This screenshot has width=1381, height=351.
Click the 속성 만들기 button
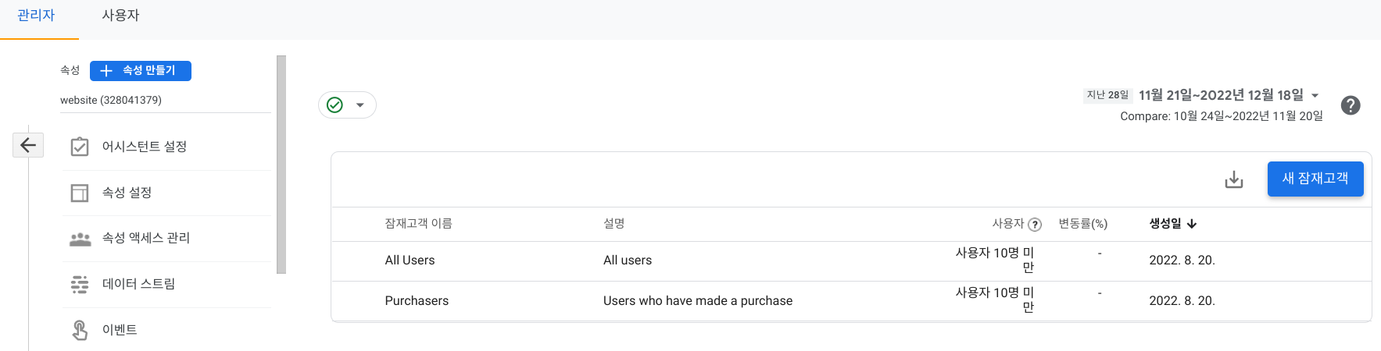141,71
